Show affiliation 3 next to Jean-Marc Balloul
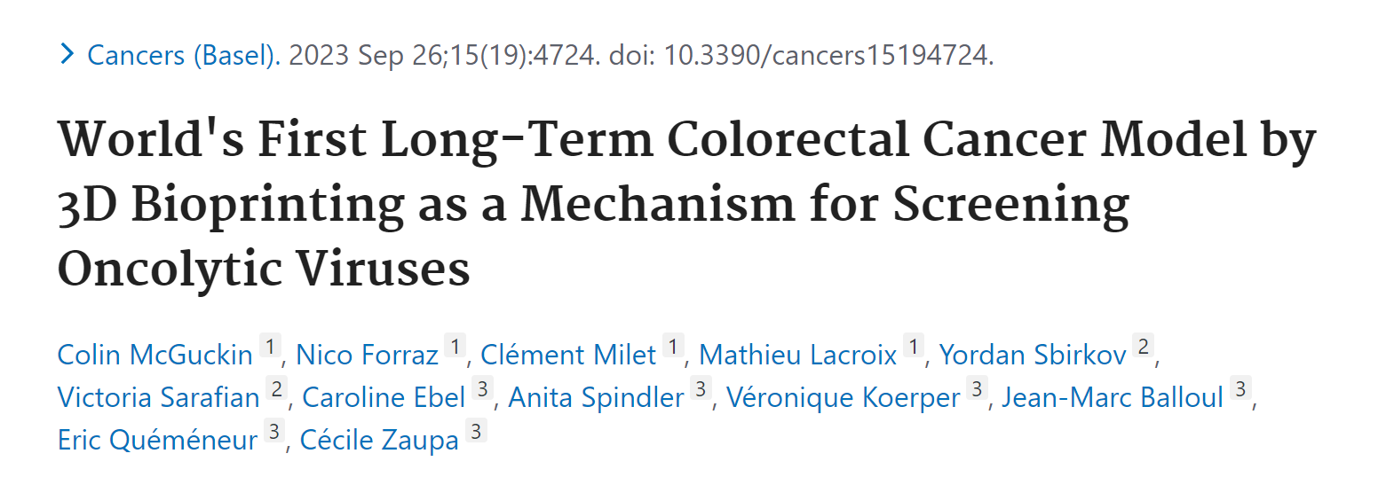The height and width of the screenshot is (477, 1394). click(1241, 388)
